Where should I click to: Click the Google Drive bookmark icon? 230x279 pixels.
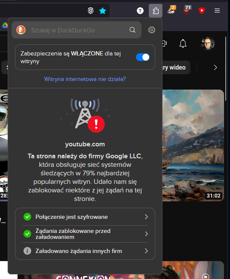pos(5,25)
